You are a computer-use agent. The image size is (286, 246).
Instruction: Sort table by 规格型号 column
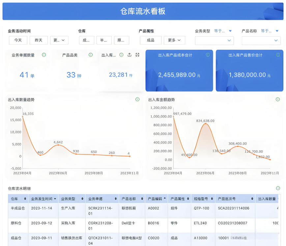(212, 199)
